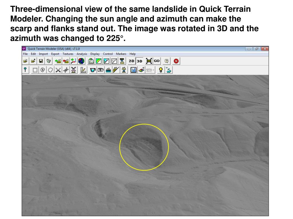Open the Control menu
This screenshot has height=219, width=293.
108,54
